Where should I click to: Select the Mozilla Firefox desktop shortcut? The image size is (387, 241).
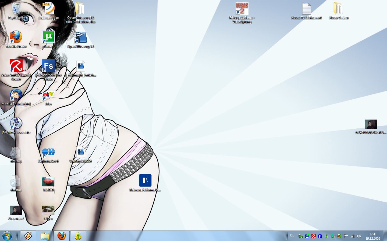[x=16, y=37]
